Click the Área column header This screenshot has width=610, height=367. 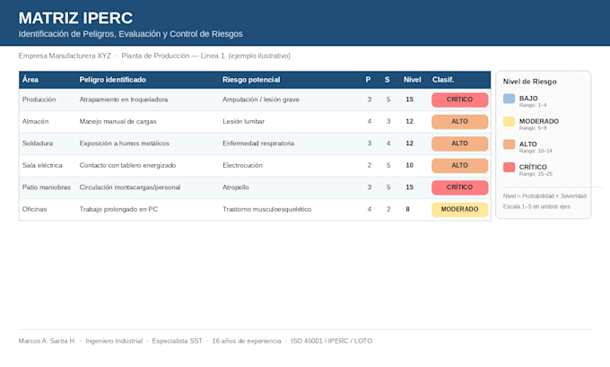click(30, 80)
